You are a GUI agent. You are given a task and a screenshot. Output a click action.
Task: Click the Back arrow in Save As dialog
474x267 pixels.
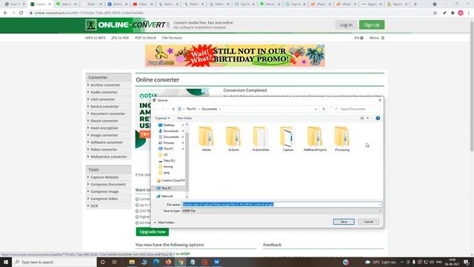click(156, 109)
